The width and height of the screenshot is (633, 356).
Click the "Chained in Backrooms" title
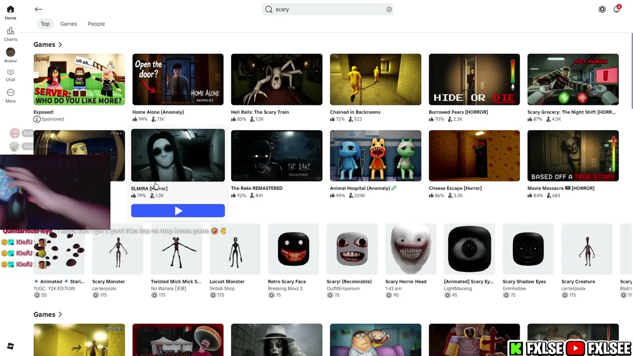355,112
